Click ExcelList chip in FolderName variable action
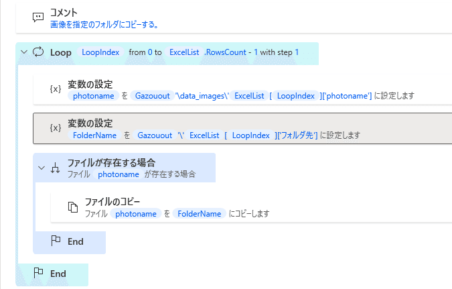The image size is (452, 289). coord(204,135)
